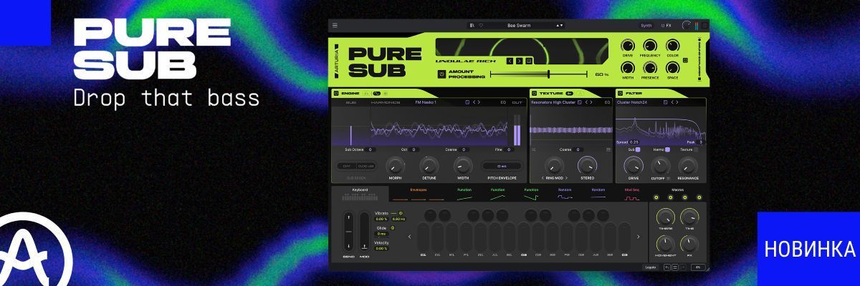Randomize processing with the dice icon
The image size is (860, 286).
(x=529, y=61)
